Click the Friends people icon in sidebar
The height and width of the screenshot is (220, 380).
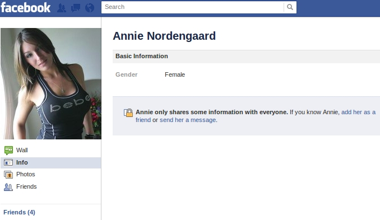point(8,187)
